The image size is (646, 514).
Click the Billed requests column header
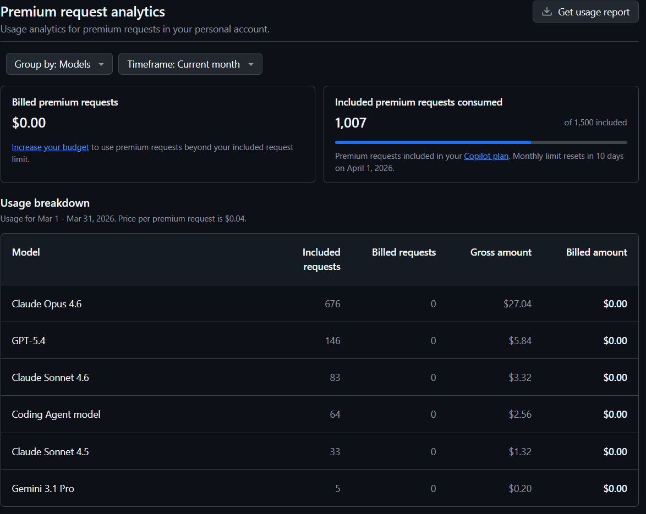[403, 252]
